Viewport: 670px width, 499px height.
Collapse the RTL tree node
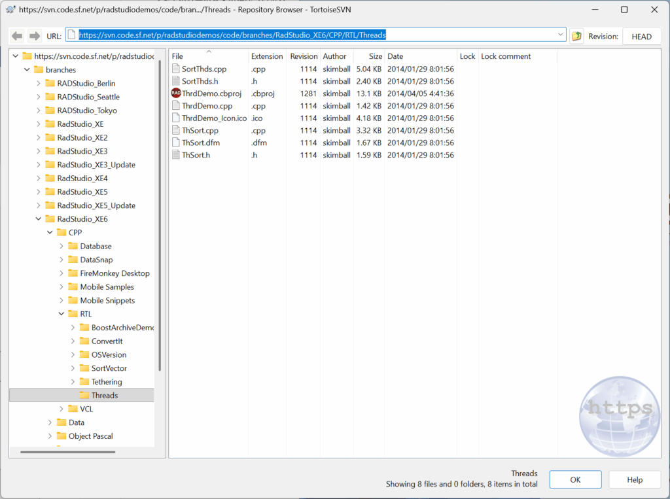coord(62,314)
